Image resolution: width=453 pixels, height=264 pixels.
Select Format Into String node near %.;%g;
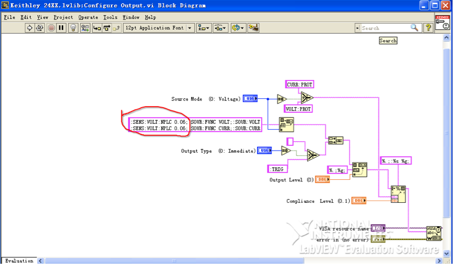(360, 170)
